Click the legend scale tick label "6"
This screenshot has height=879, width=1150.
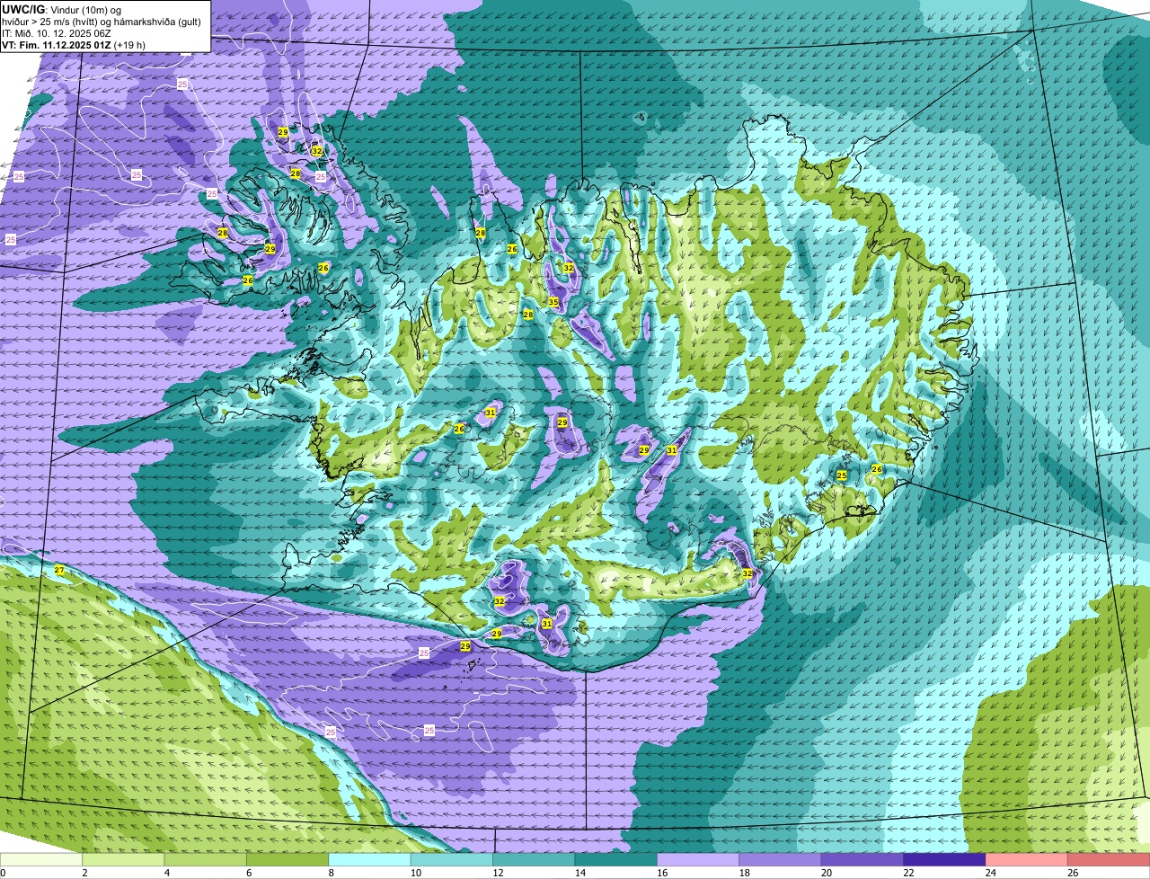[x=249, y=873]
